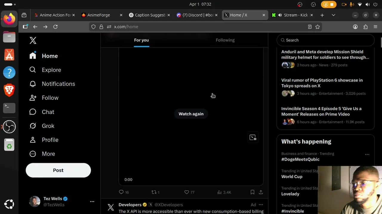Click the picture-in-picture icon on video
This screenshot has height=214, width=382.
[x=253, y=137]
